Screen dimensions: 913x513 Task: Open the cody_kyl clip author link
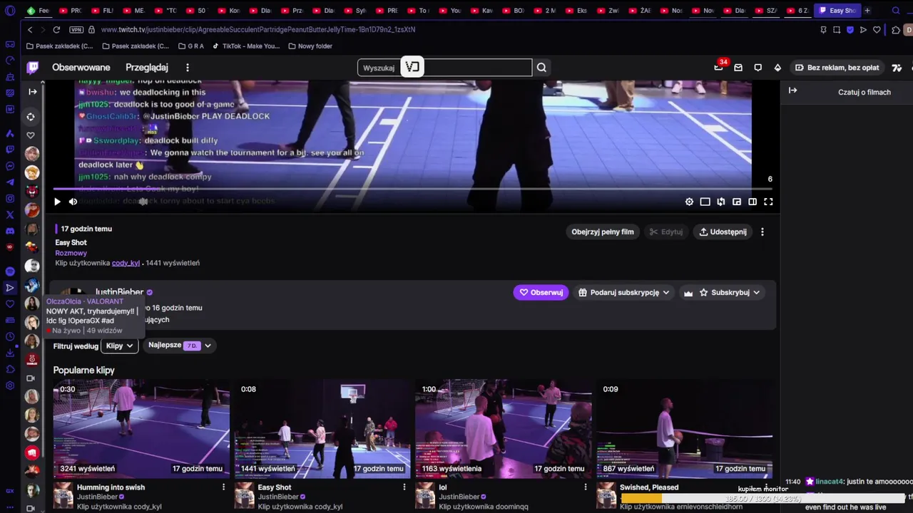pyautogui.click(x=126, y=263)
